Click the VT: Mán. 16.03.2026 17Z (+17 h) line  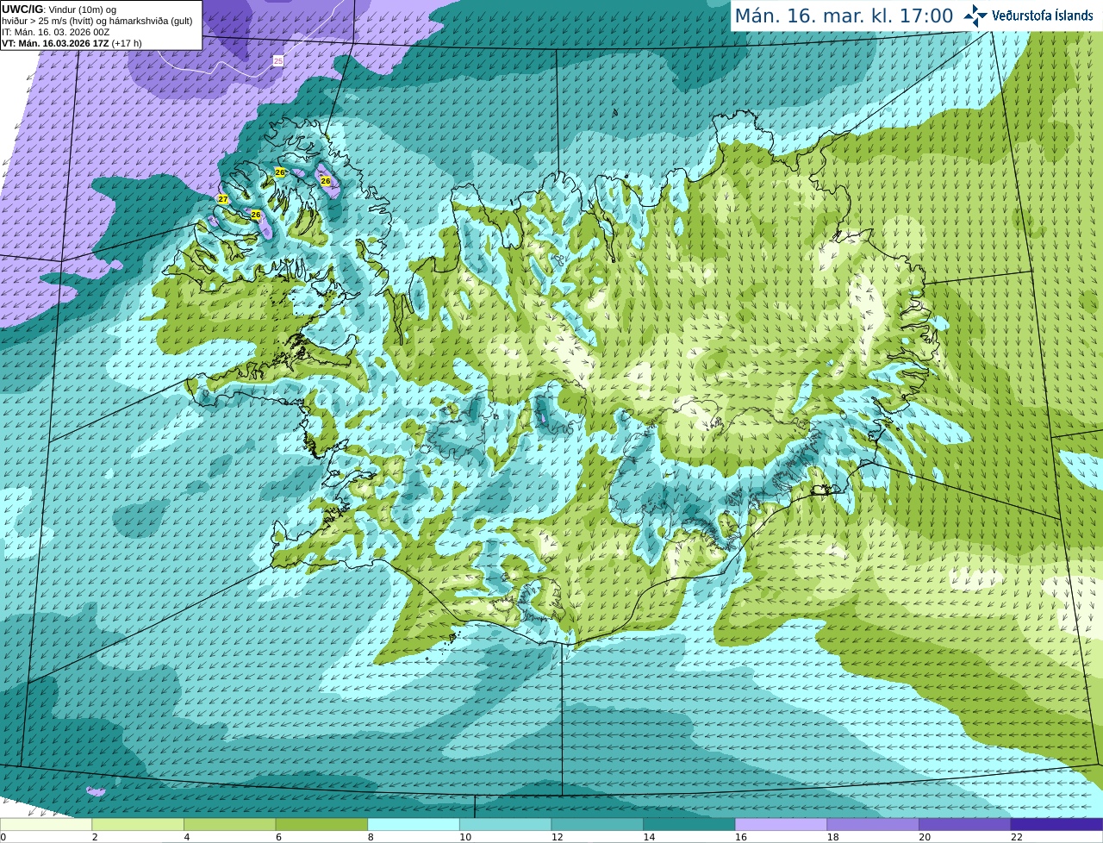[72, 43]
